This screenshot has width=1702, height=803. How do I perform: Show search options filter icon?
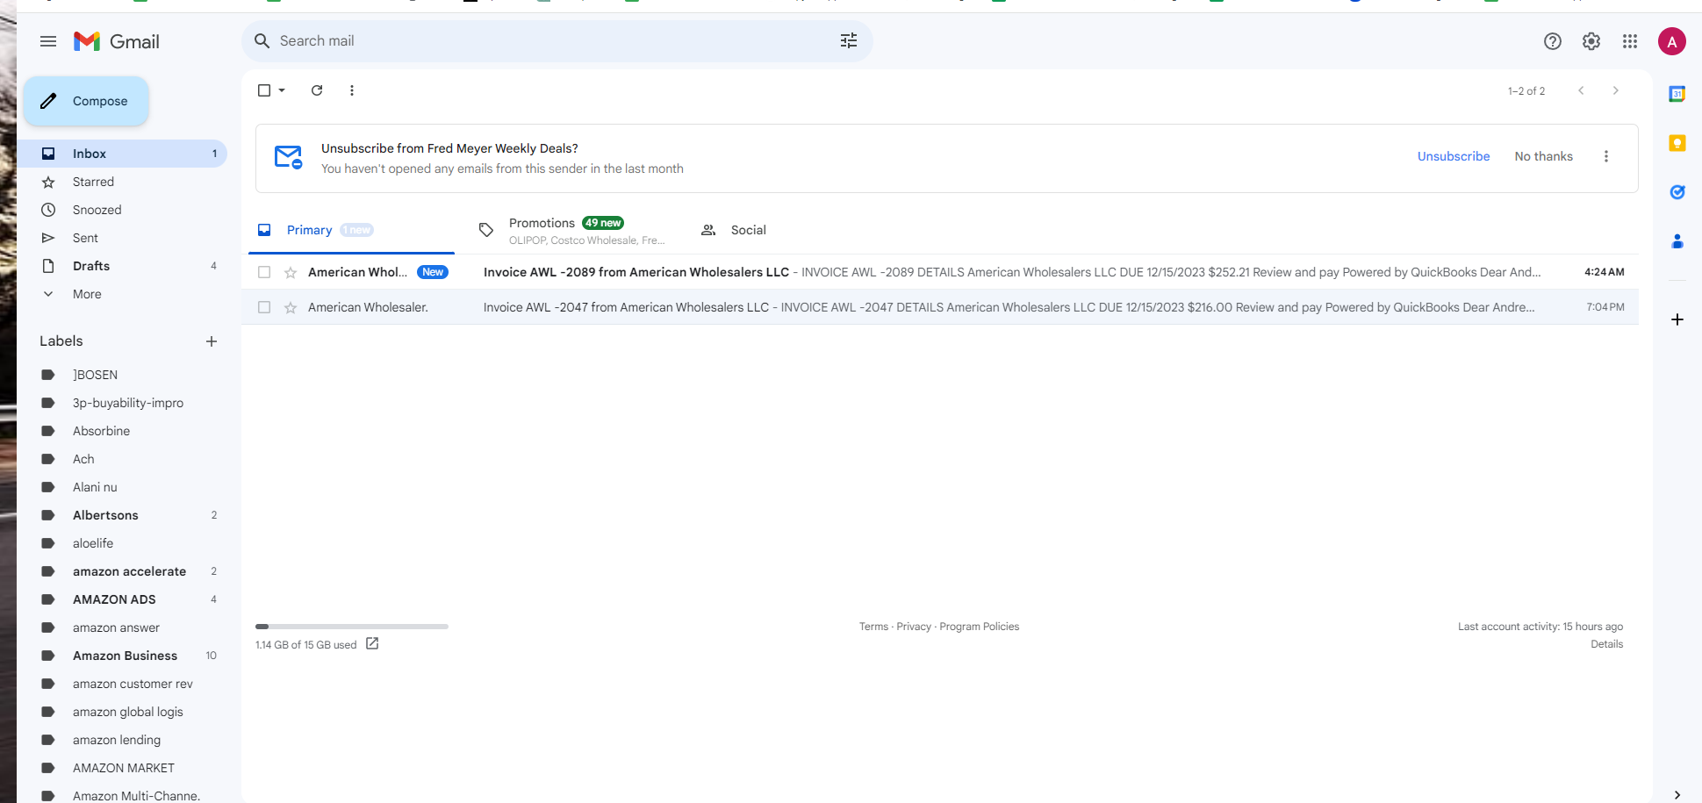pos(849,41)
